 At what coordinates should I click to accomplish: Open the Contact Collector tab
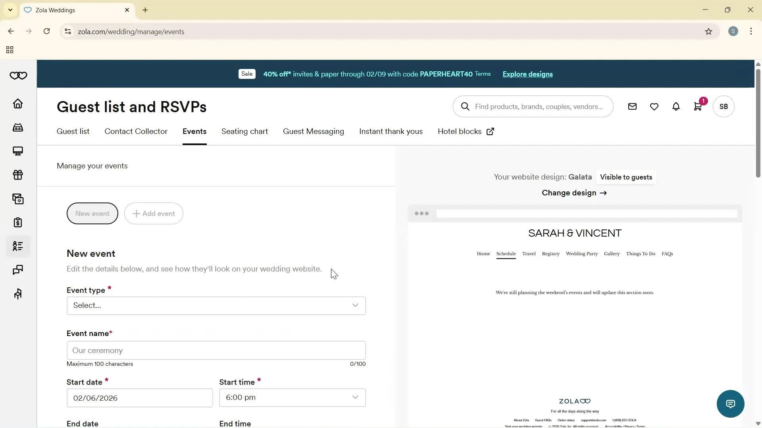point(136,131)
